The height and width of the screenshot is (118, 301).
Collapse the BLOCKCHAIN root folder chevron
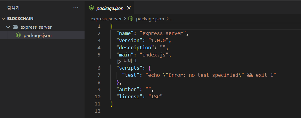point(3,19)
